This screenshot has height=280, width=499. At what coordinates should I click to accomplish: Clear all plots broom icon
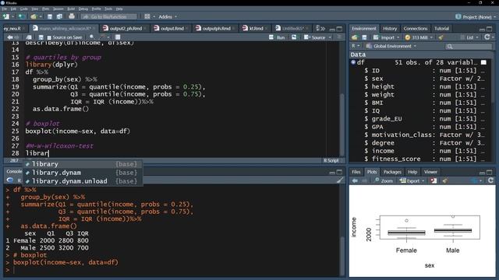445,180
